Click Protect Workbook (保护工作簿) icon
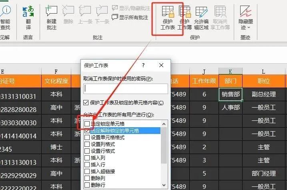The image size is (287, 190). point(185,18)
